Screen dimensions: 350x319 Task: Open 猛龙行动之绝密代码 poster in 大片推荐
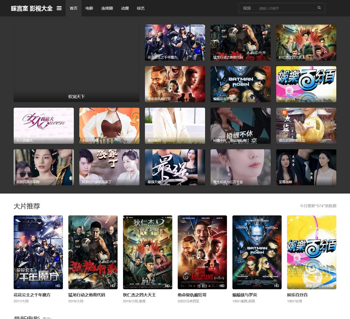point(93,252)
